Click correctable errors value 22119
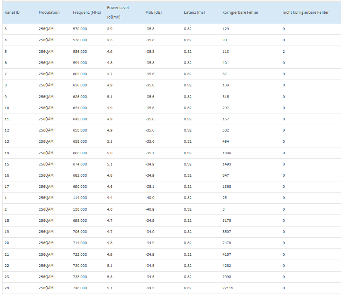Image resolution: width=345 pixels, height=297 pixels. 228,288
